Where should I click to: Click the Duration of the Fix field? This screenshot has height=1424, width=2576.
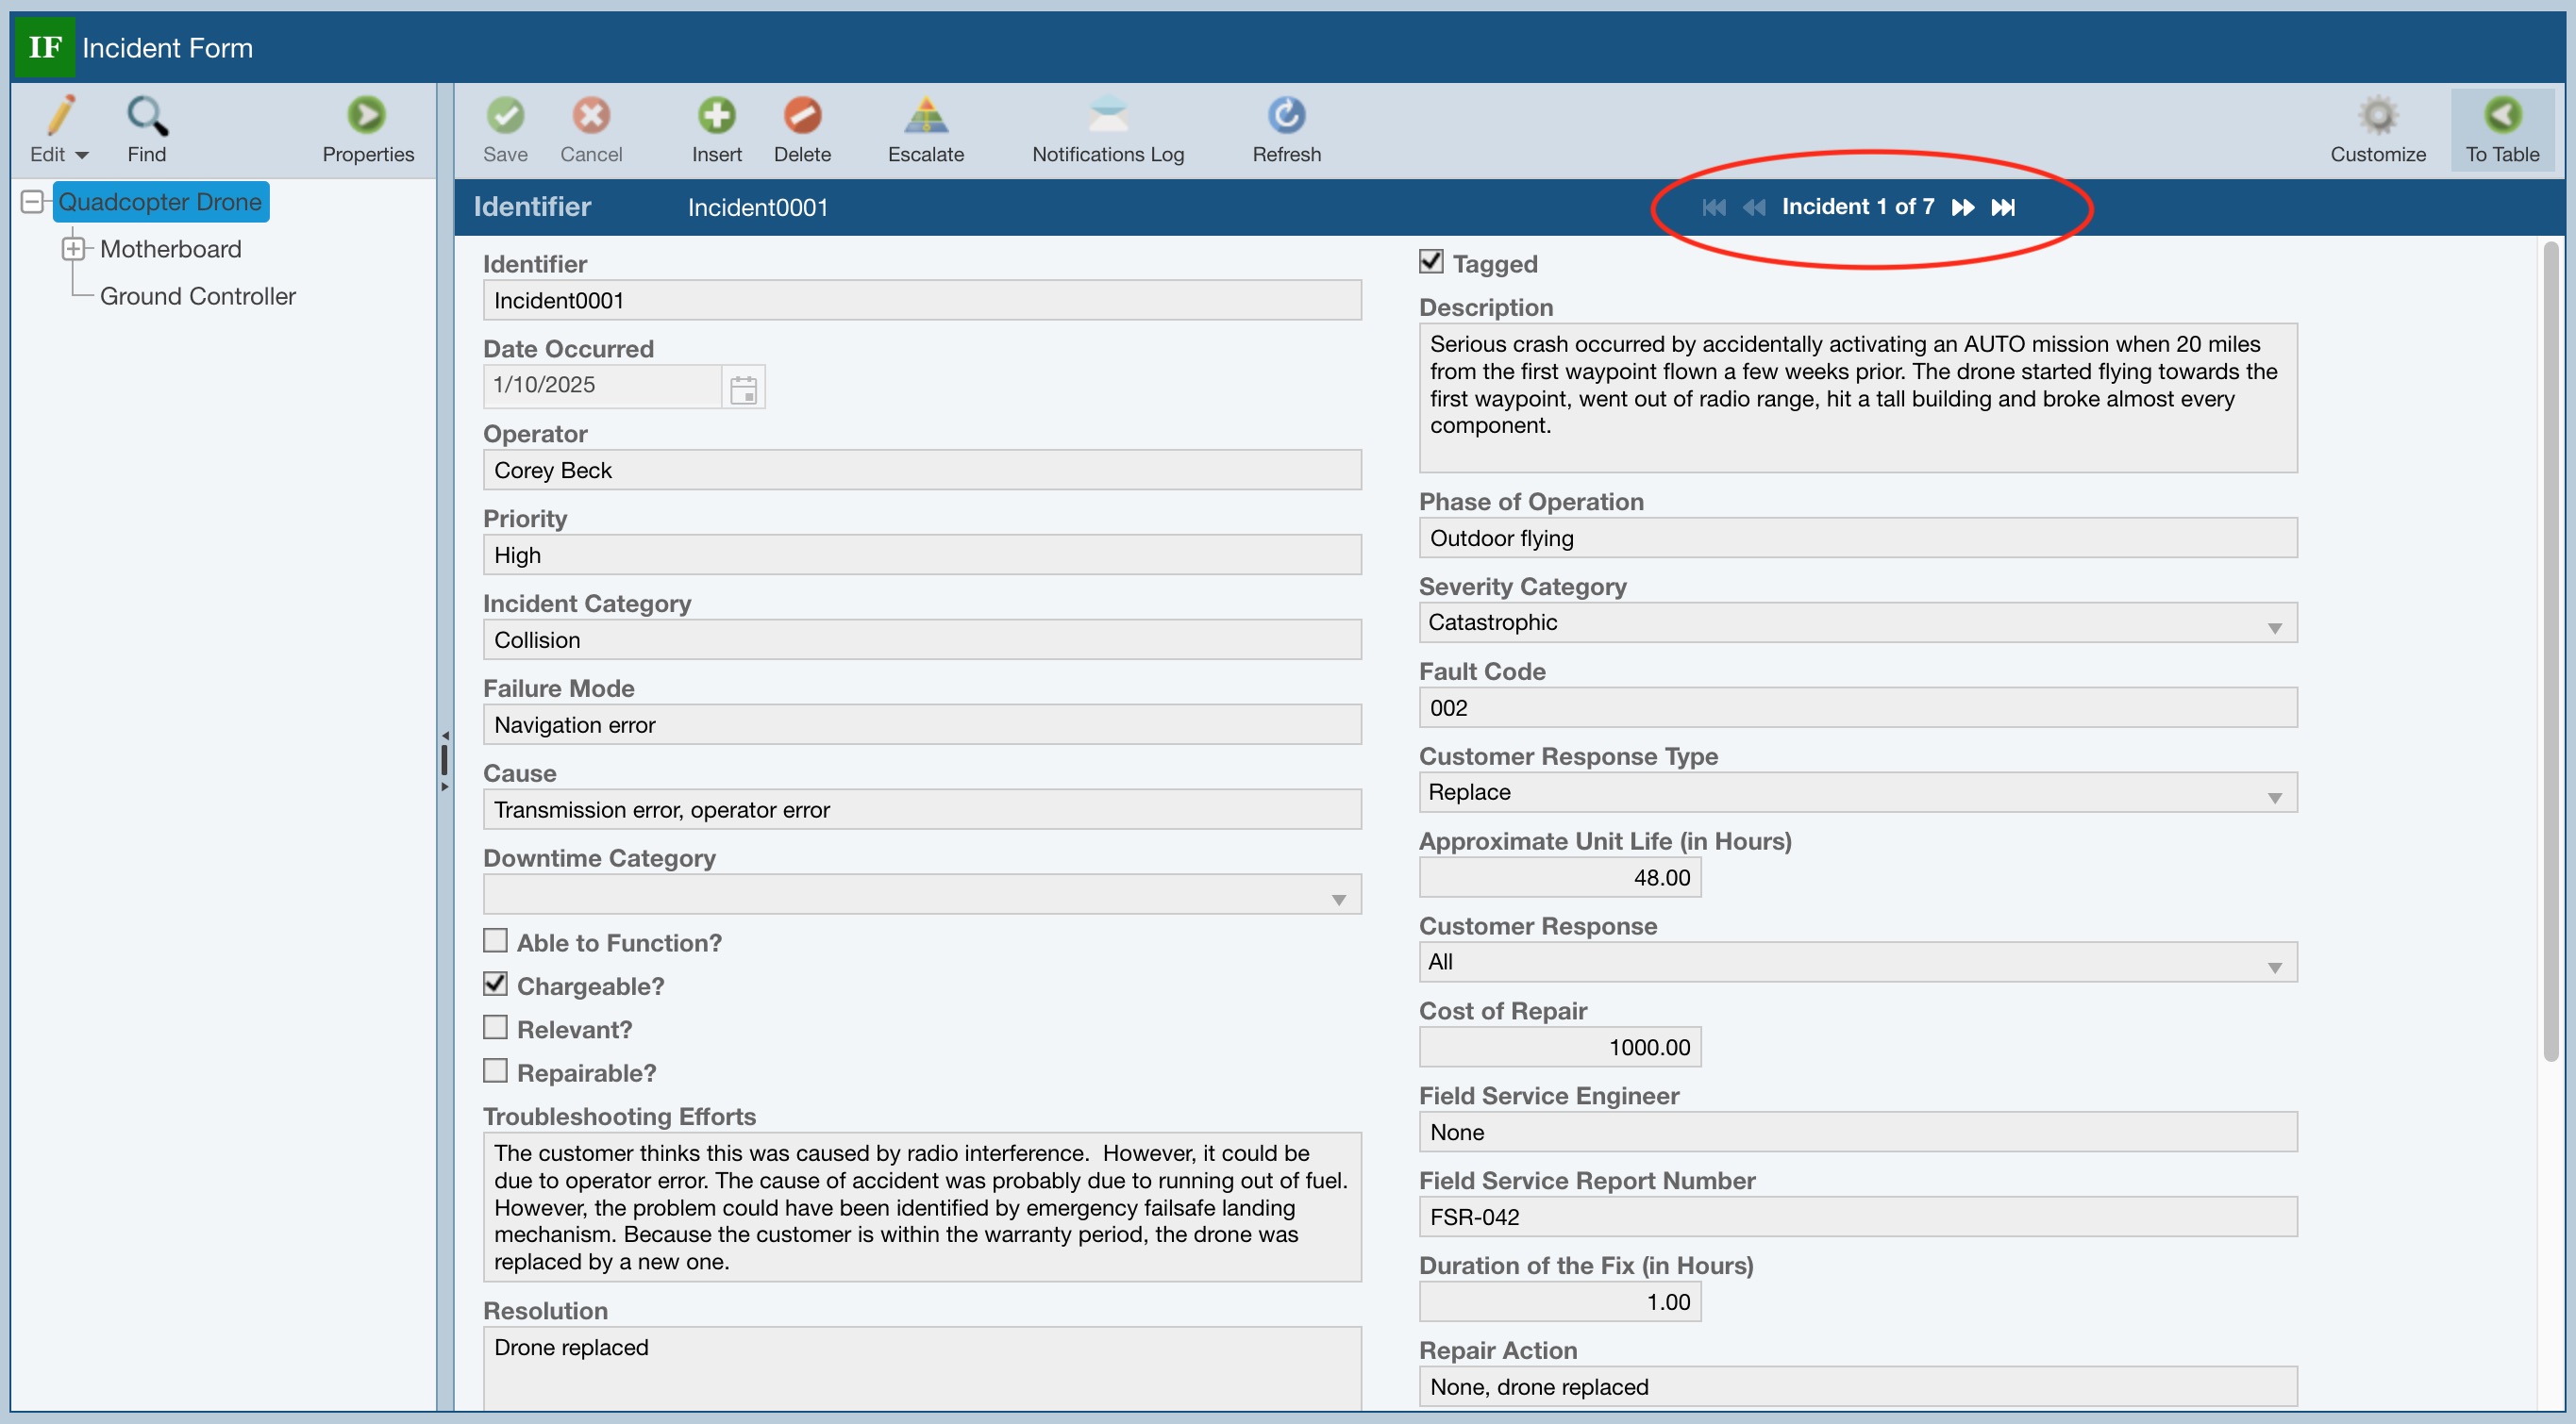[x=1559, y=1302]
